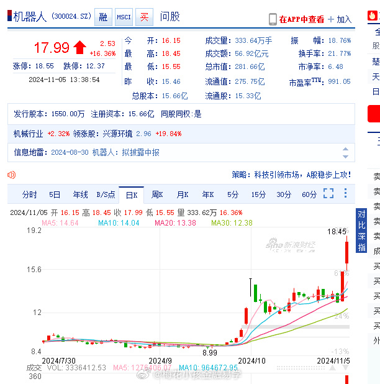Viewport: 380px width, 384px height.
Task: Click the chart zoom-in up triangle
Action: tap(333, 368)
